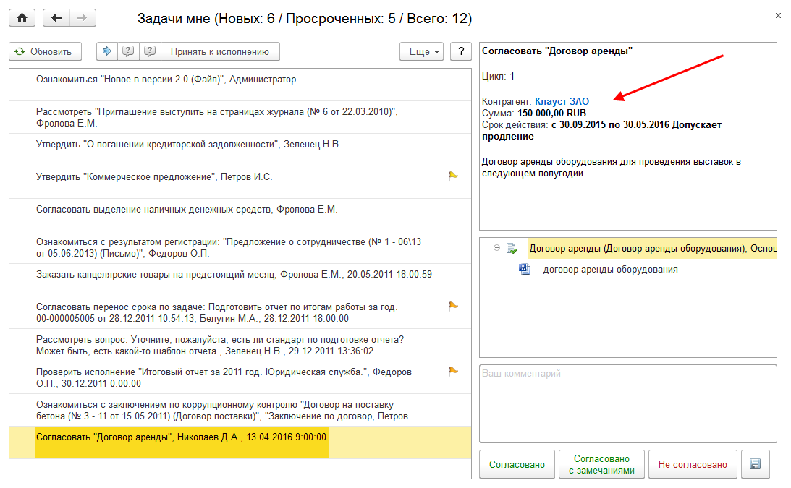
Task: Go to the home page icon
Action: coord(22,18)
